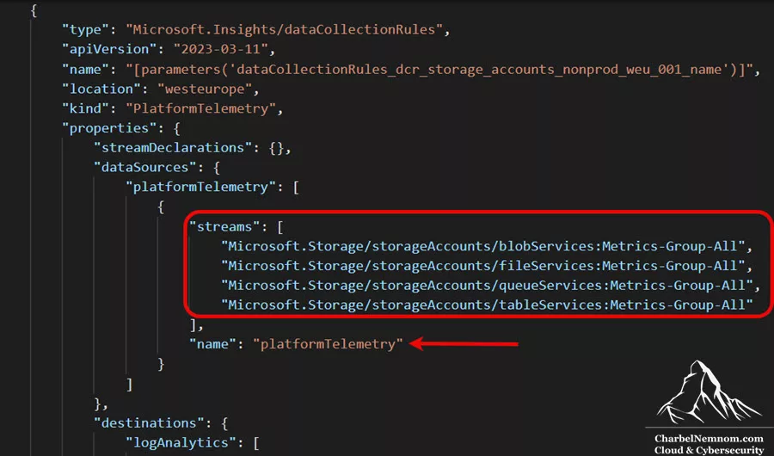This screenshot has height=456, width=774.
Task: Click the "streams" key
Action: 224,226
